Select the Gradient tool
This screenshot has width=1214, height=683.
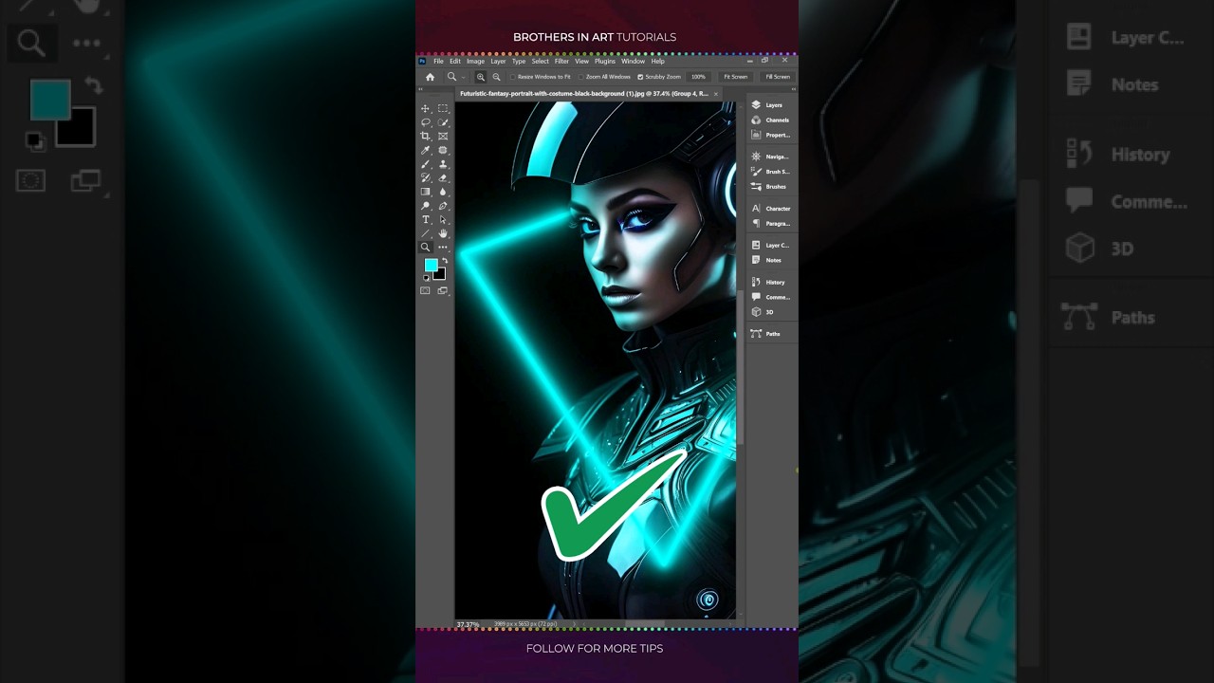pos(426,192)
